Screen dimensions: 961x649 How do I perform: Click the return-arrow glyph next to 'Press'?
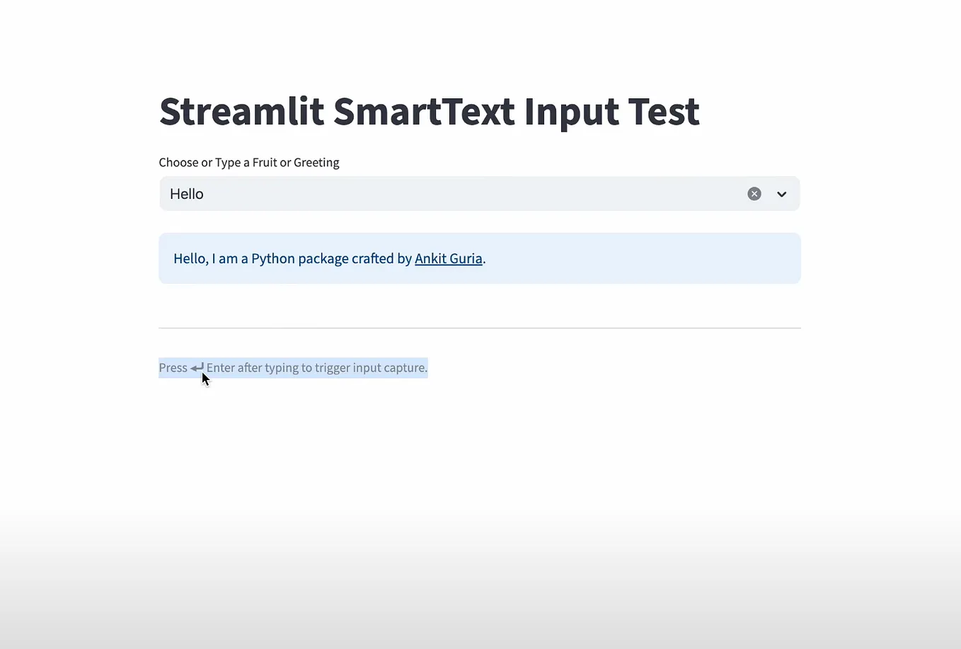(196, 367)
